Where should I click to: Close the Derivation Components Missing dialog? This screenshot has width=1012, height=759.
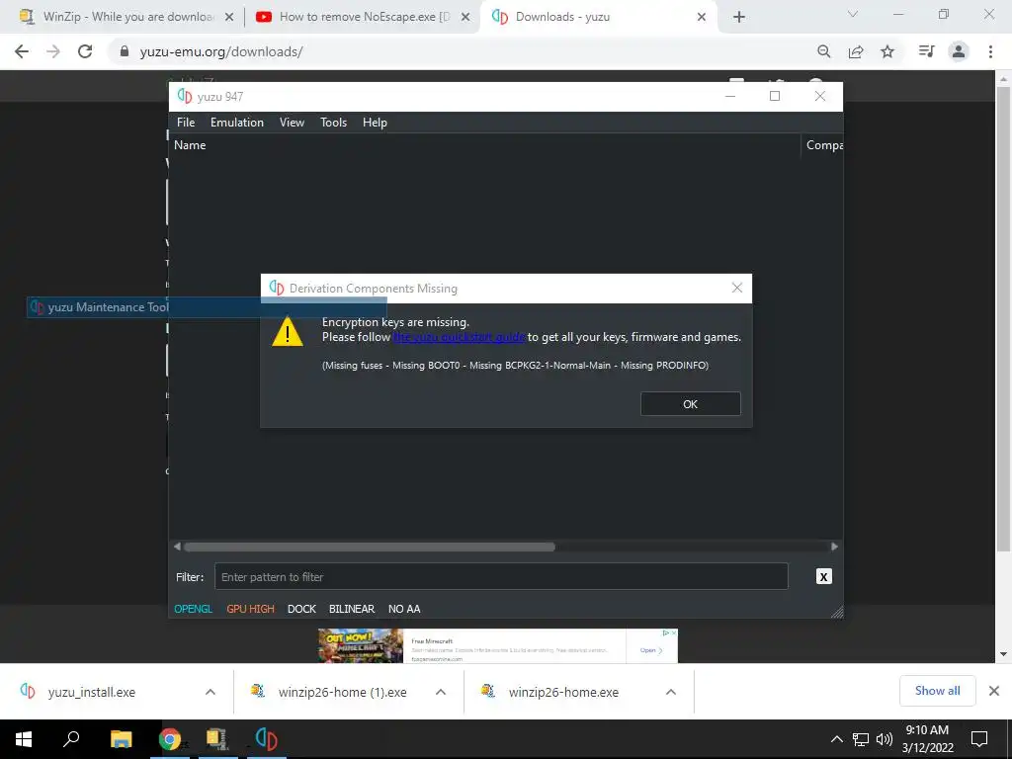click(736, 288)
